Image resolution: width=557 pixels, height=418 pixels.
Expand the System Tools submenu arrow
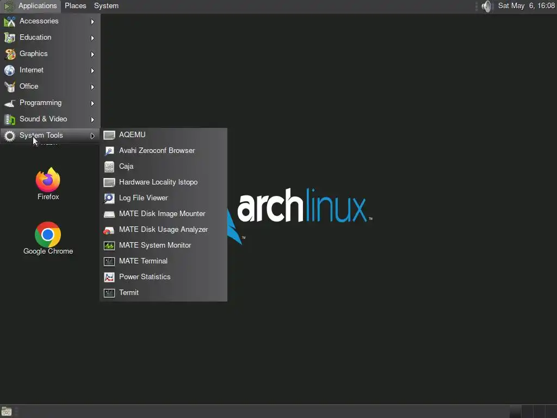(x=92, y=136)
